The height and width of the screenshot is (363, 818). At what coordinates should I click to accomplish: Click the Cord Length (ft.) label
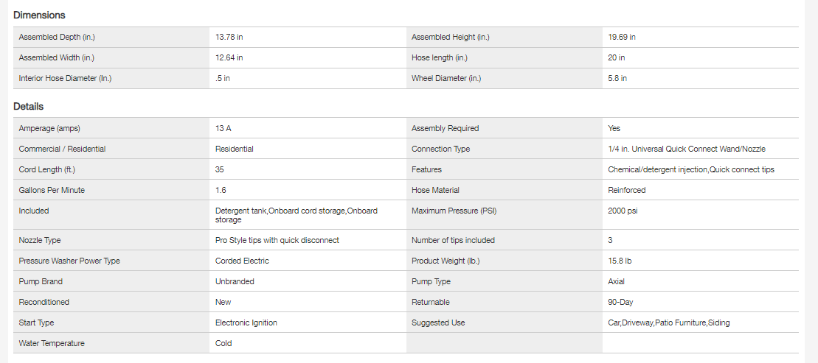point(49,169)
